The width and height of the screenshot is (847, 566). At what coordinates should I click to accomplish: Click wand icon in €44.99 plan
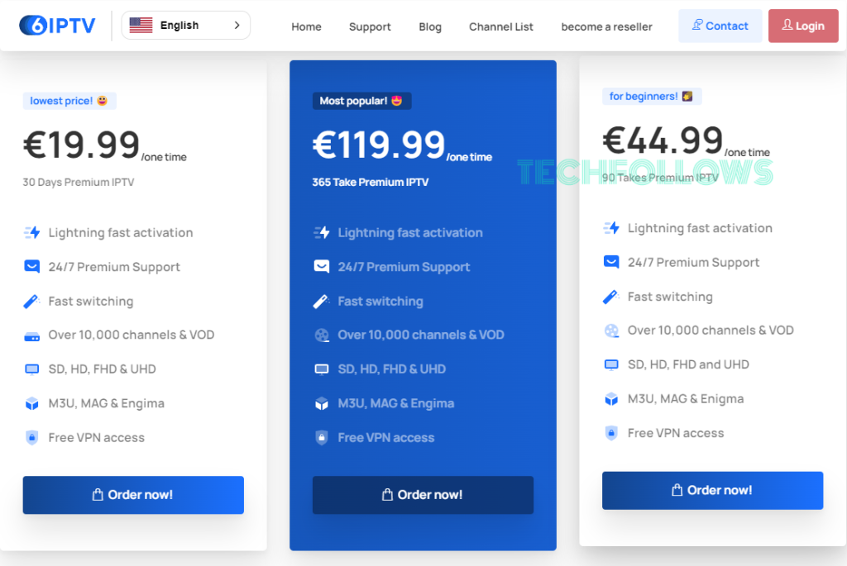611,297
